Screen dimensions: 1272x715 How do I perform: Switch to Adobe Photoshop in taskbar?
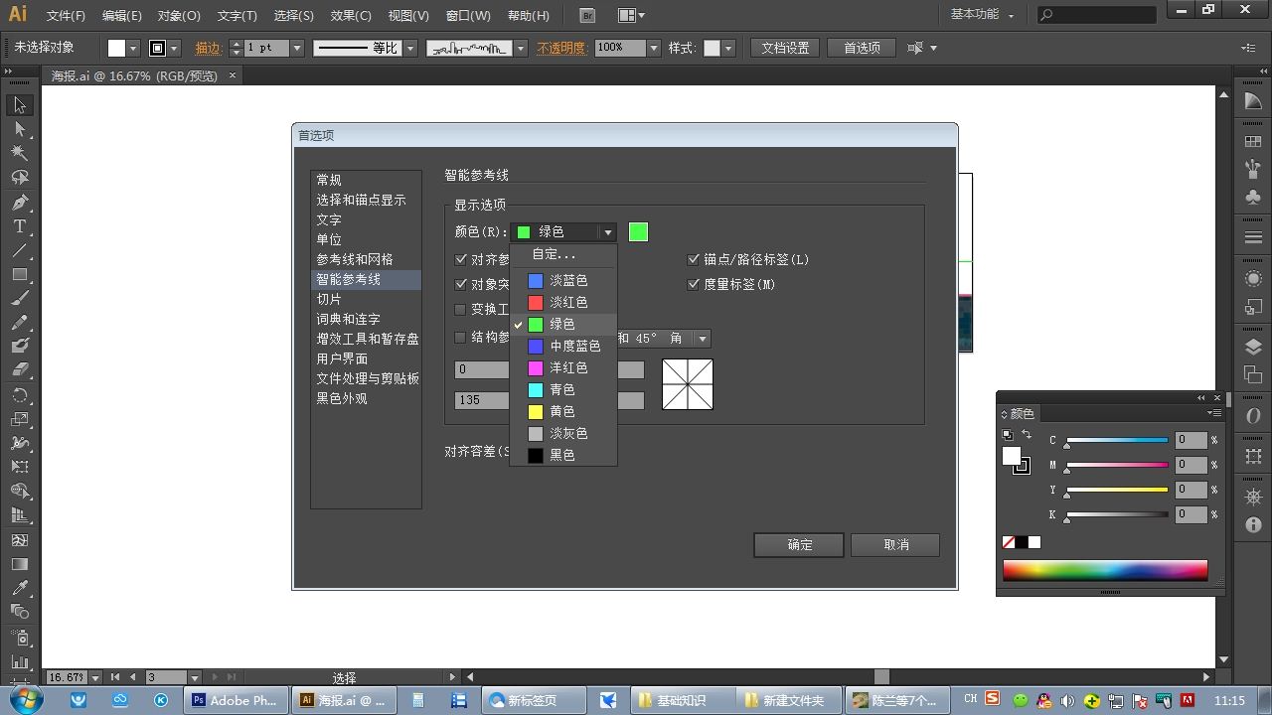coord(237,700)
